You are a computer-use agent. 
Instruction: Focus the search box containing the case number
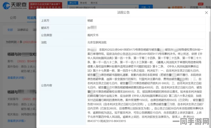click(x=103, y=7)
